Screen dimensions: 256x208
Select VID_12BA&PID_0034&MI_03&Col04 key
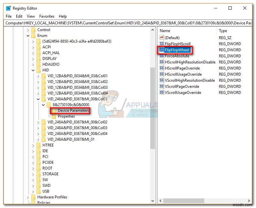coord(78,93)
